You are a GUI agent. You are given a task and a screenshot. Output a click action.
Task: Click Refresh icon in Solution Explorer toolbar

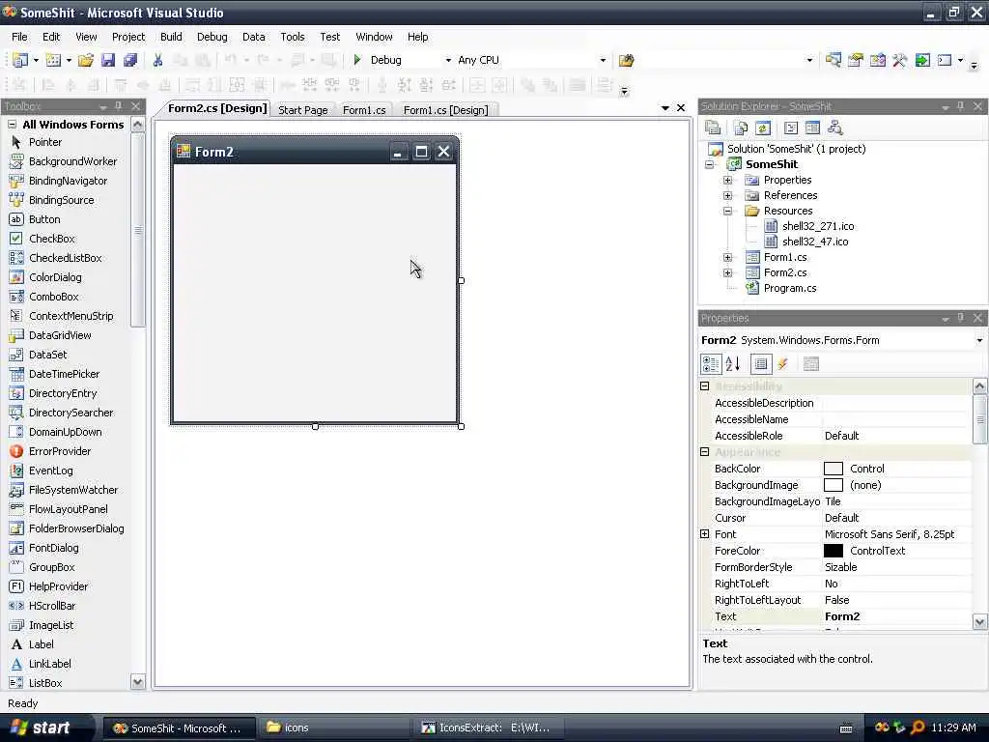click(x=763, y=128)
